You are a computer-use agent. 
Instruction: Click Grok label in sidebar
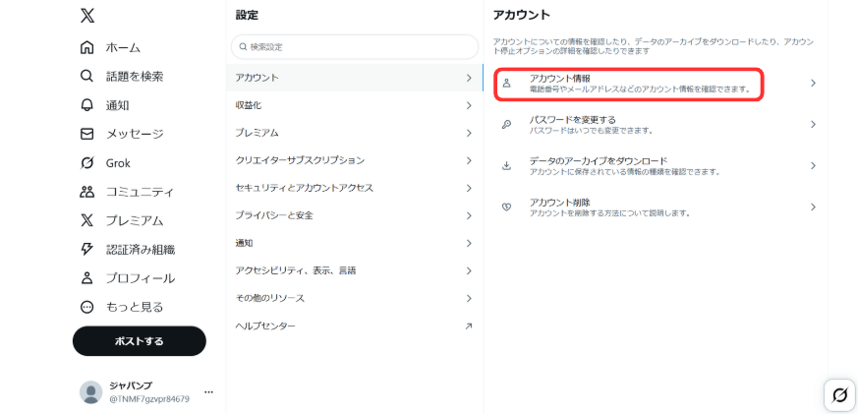pyautogui.click(x=118, y=162)
